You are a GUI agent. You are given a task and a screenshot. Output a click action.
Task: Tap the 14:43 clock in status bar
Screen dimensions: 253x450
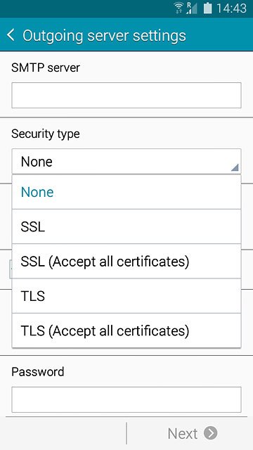pyautogui.click(x=231, y=8)
